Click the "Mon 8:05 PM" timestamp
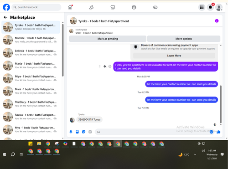Viewport: 228px width, 169px height. coord(143,77)
